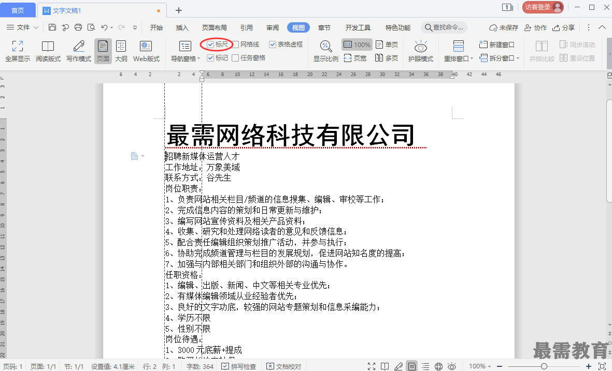Set zoom to 100% in ribbon
Viewport: 612px width, 371px height.
coord(357,44)
